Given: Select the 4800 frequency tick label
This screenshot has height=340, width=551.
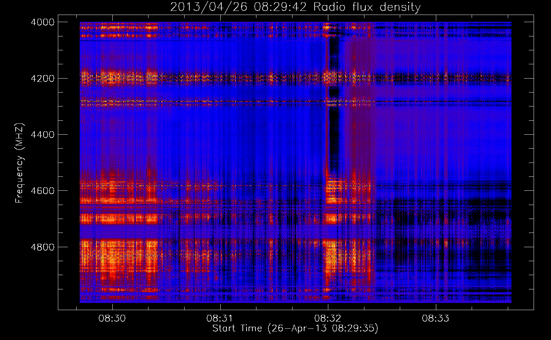Looking at the screenshot, I should [x=43, y=247].
